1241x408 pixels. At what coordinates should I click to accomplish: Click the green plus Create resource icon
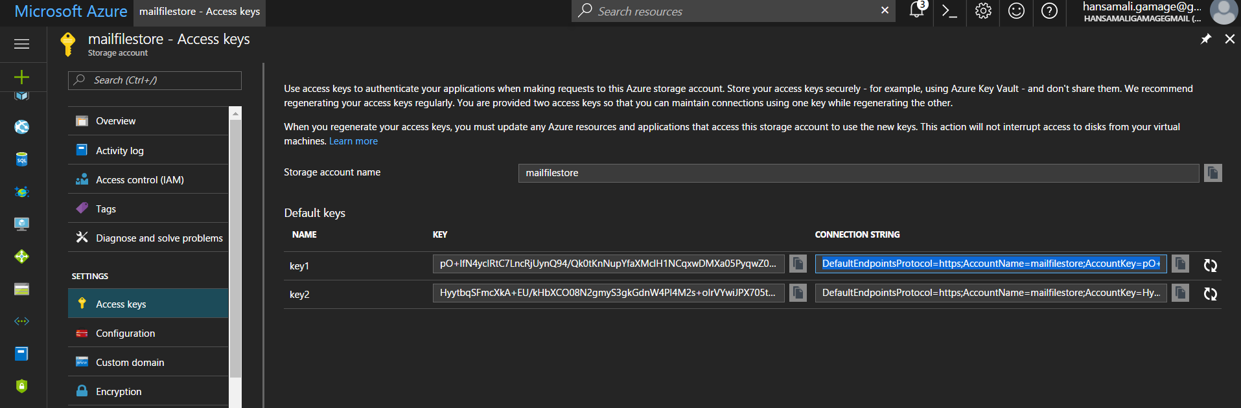coord(21,77)
